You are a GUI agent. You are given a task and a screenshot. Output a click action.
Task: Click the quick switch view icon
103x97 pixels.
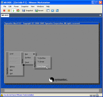tap(57, 11)
